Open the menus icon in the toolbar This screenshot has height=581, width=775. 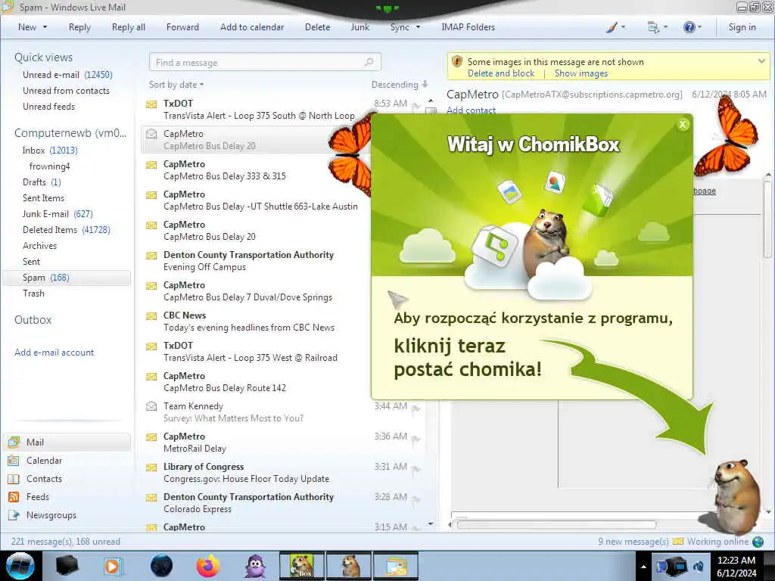[x=653, y=27]
